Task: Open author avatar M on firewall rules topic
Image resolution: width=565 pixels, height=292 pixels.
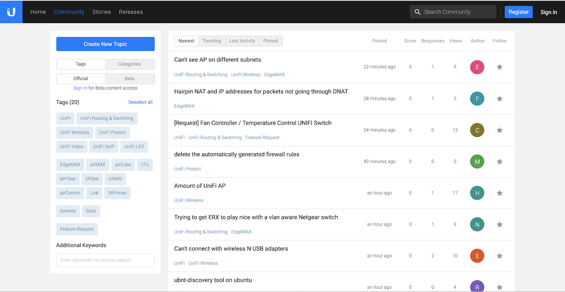Action: click(477, 162)
